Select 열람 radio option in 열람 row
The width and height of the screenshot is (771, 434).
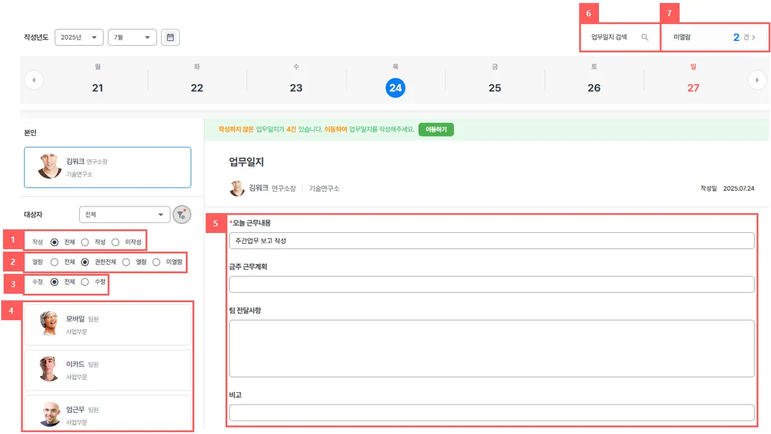coord(126,262)
